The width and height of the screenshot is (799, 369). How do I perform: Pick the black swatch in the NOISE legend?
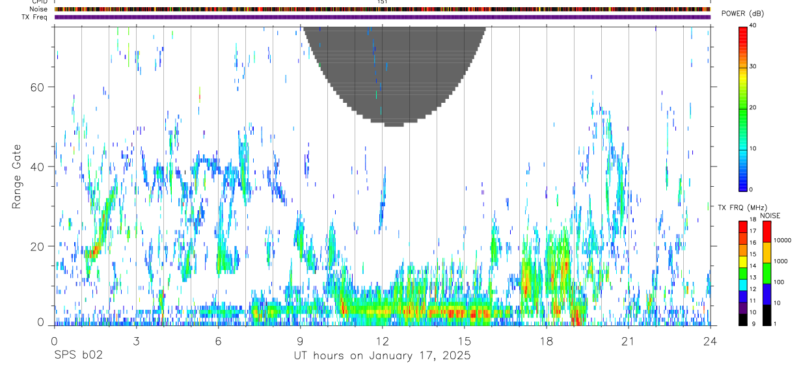tap(766, 315)
